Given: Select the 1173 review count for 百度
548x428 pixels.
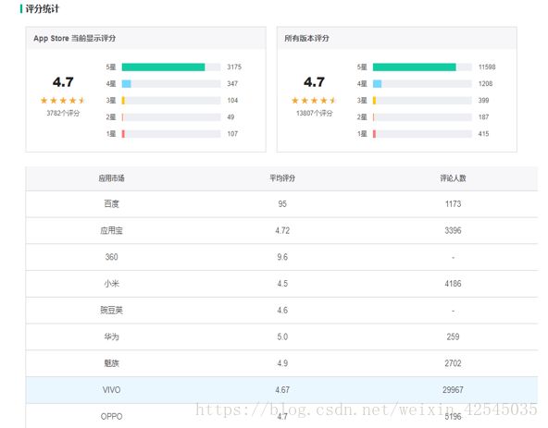Looking at the screenshot, I should point(453,204).
